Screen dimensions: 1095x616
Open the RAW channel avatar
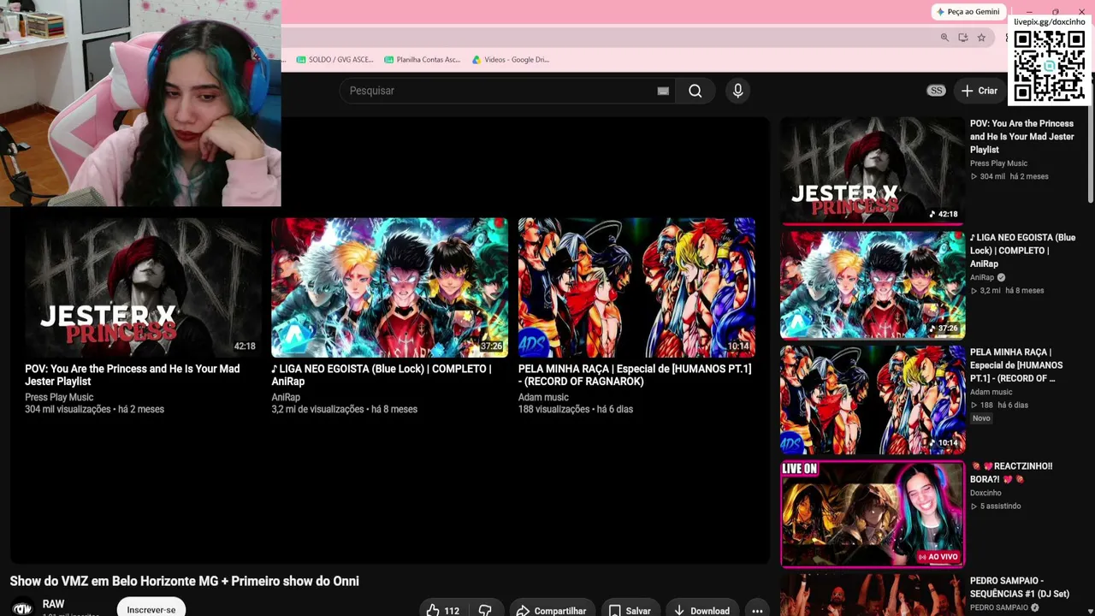pos(22,608)
